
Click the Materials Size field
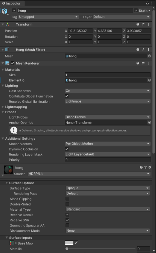[x=107, y=75]
